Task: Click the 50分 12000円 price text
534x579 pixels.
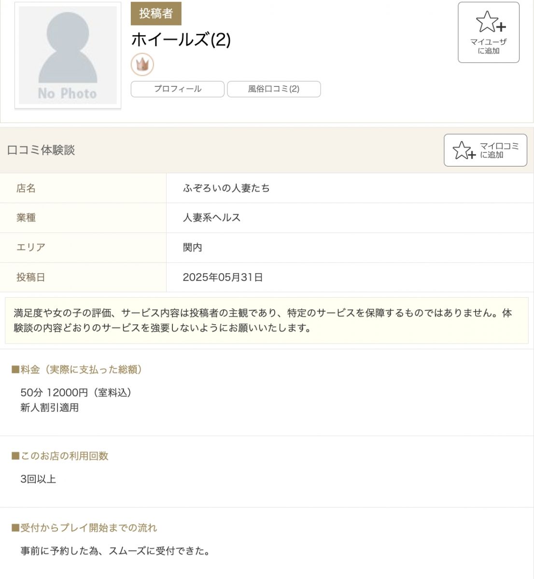Action: (x=76, y=393)
